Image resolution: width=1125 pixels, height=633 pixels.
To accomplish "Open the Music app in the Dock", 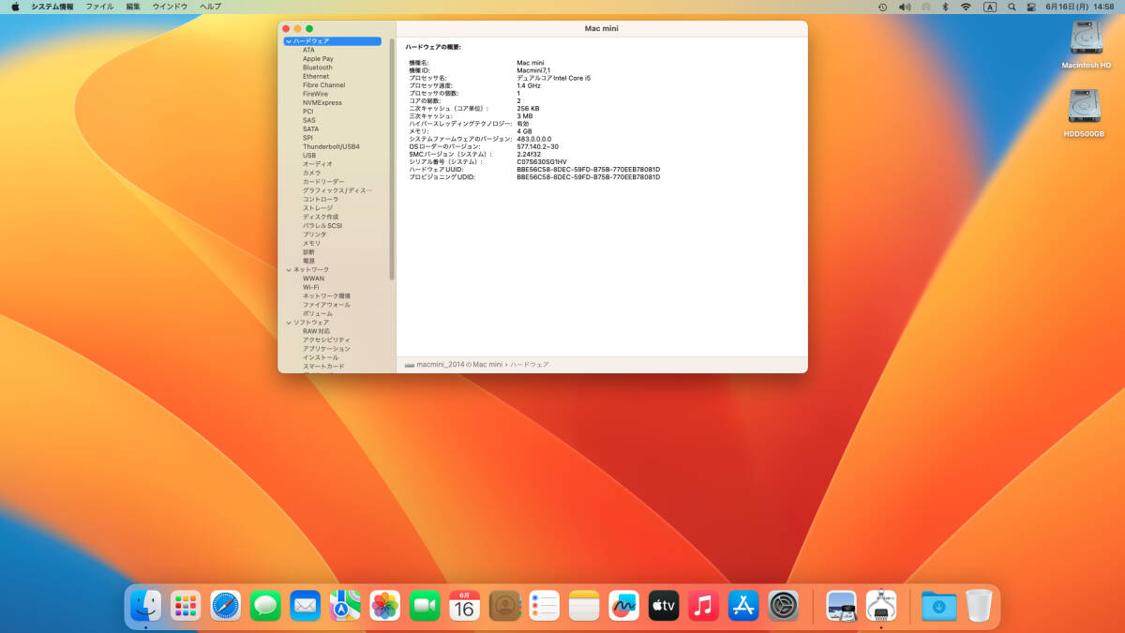I will point(704,606).
